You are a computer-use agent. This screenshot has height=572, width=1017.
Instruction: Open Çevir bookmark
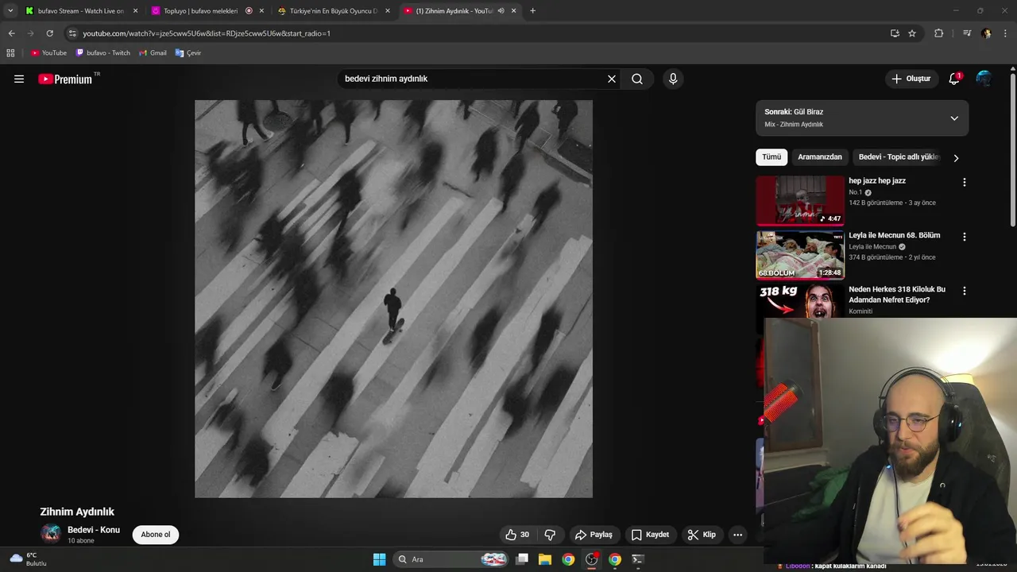click(x=188, y=52)
